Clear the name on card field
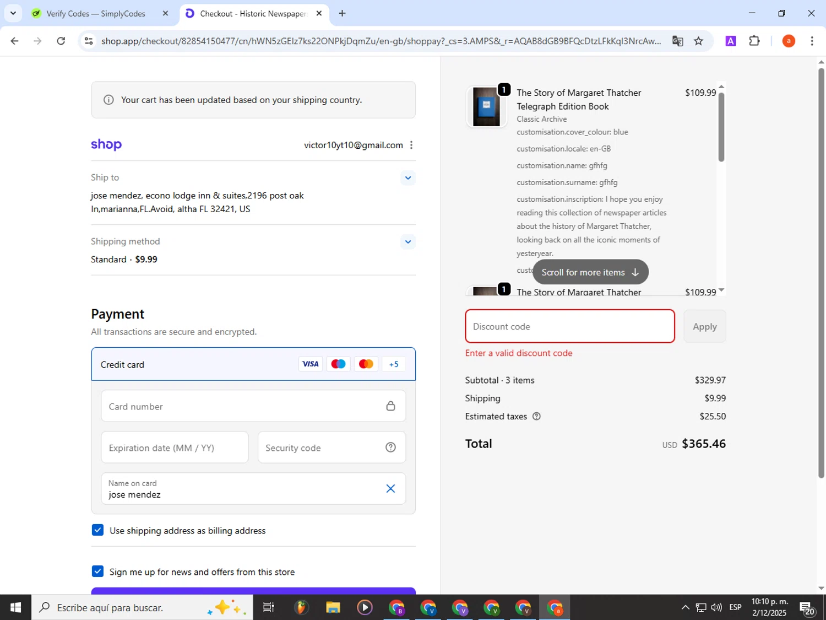The height and width of the screenshot is (620, 826). point(390,488)
